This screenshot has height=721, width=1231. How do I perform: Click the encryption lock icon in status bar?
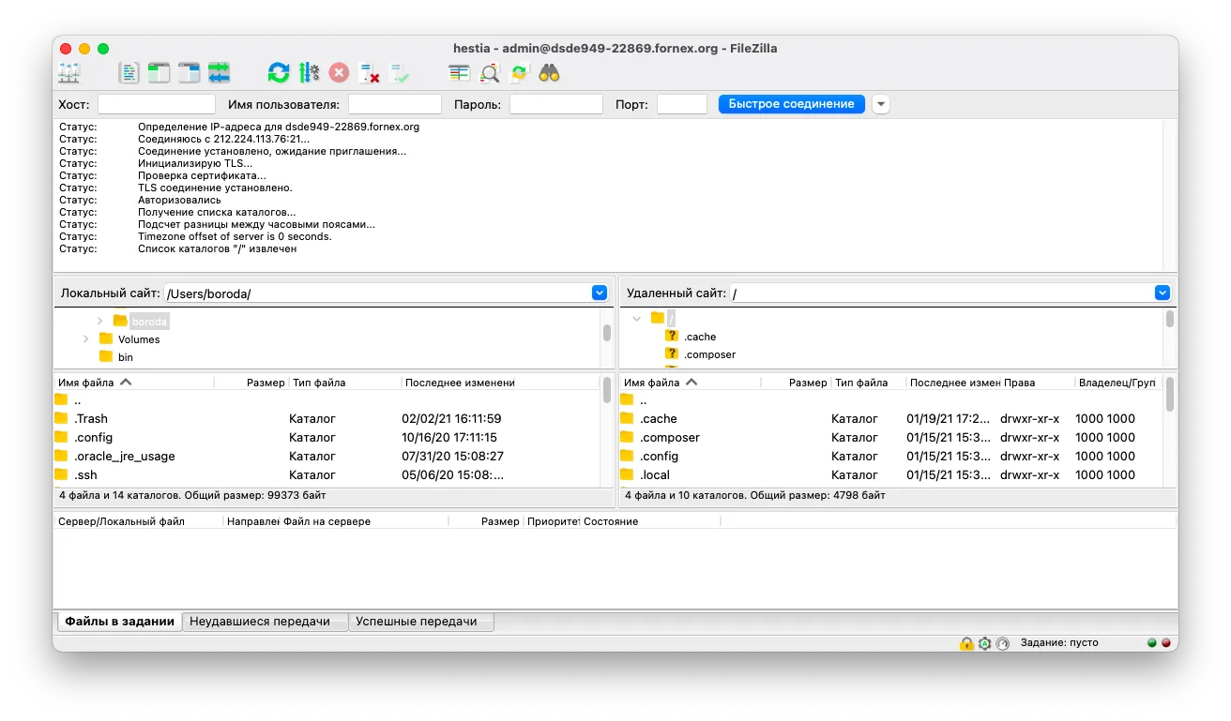pyautogui.click(x=965, y=643)
